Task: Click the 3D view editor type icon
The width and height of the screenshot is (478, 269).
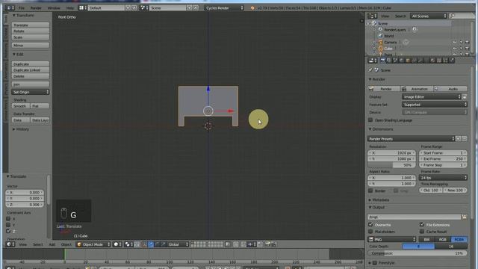Action: (10, 244)
